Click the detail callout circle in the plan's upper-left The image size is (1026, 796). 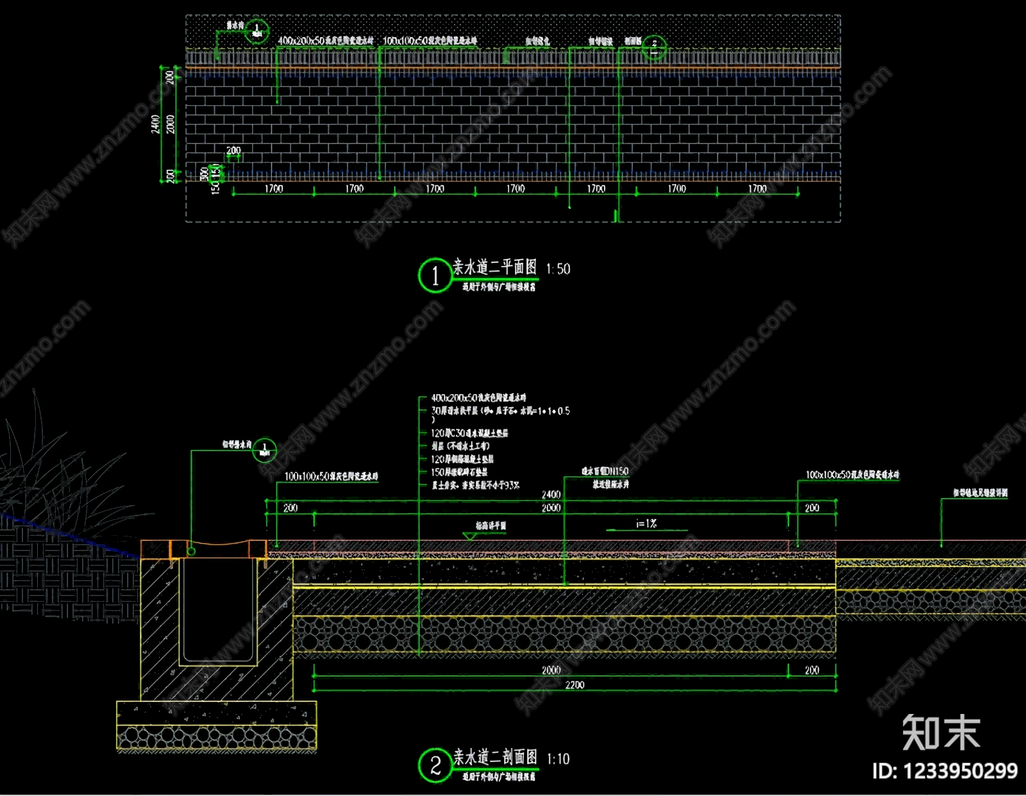click(x=256, y=31)
